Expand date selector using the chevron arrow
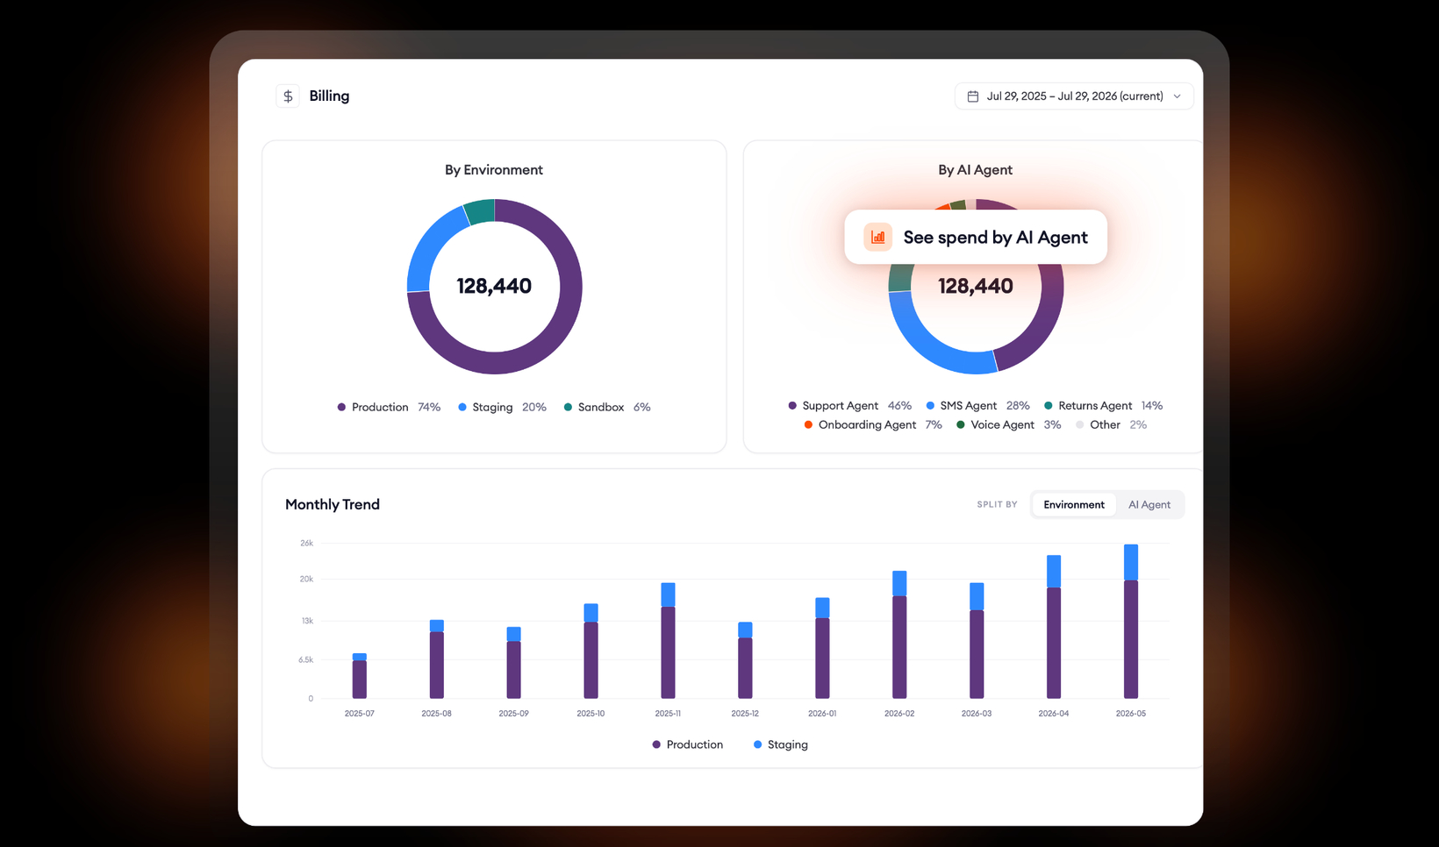This screenshot has width=1439, height=847. 1178,96
